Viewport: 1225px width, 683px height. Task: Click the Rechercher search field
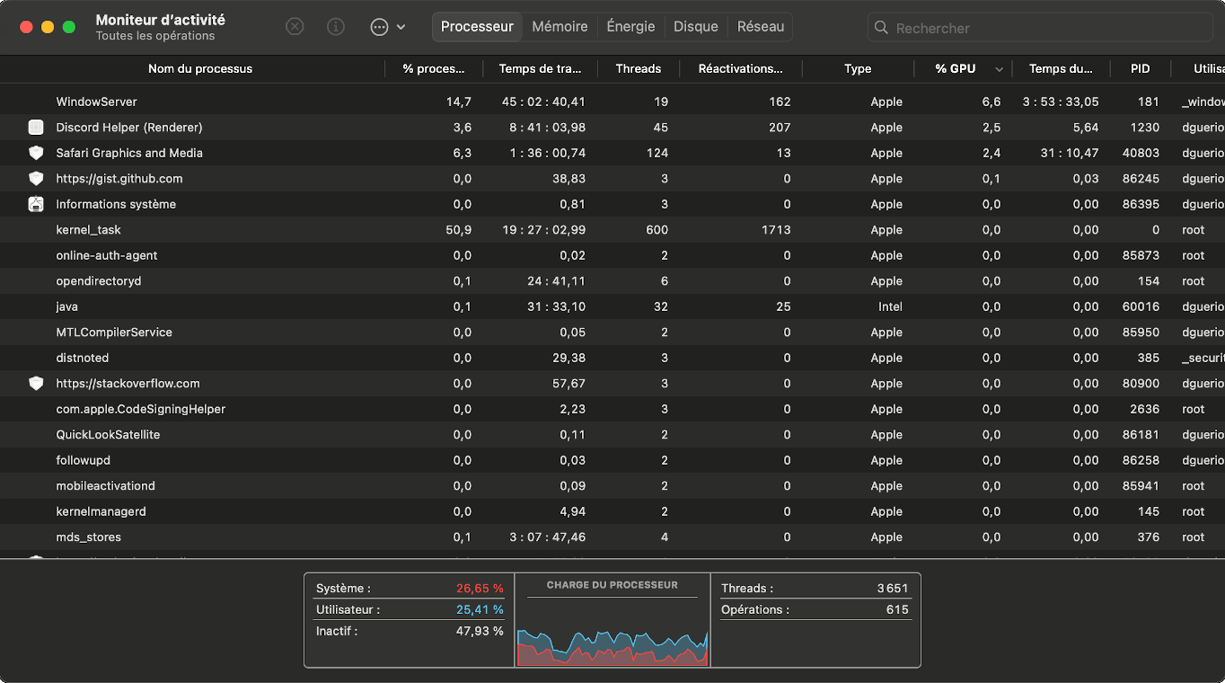(1042, 28)
